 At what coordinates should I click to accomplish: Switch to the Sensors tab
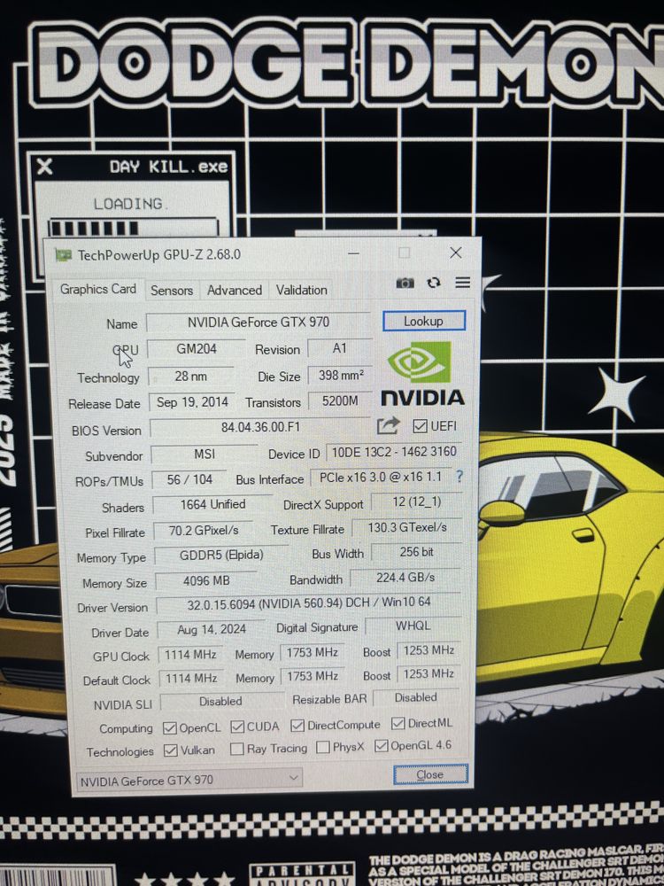click(x=172, y=291)
